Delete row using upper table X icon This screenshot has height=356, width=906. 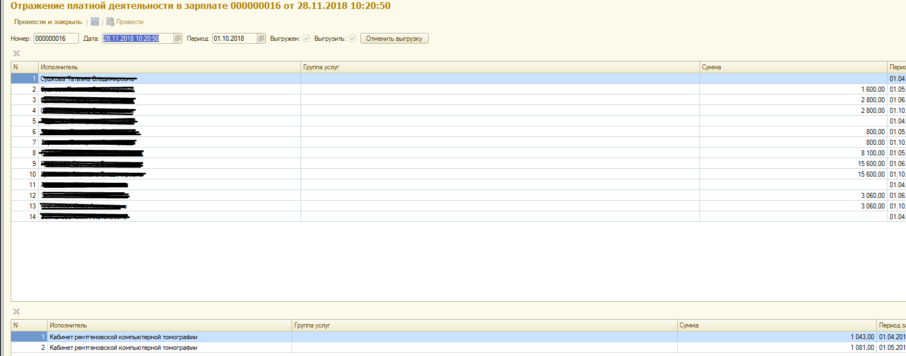coord(16,54)
